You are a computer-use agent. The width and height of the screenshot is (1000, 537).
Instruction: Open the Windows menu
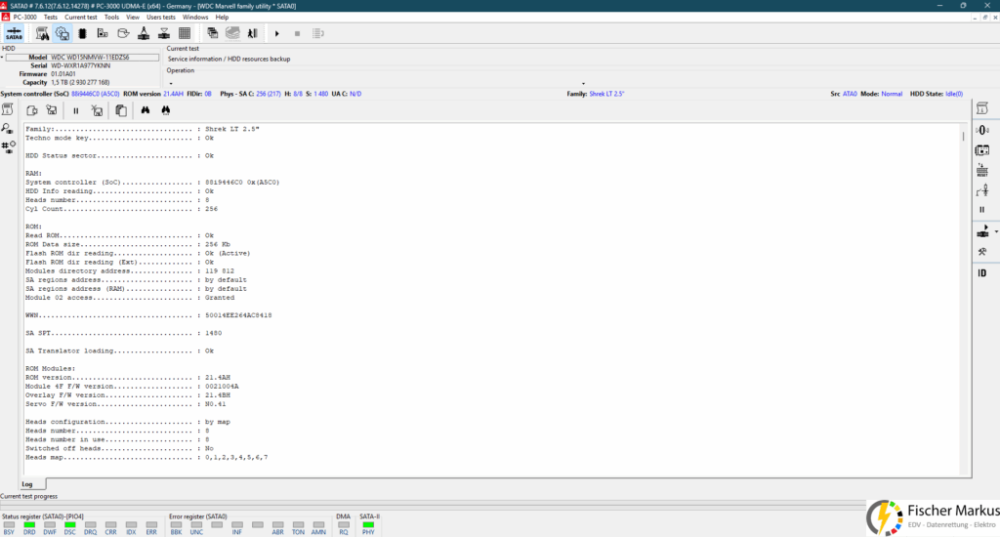[195, 18]
